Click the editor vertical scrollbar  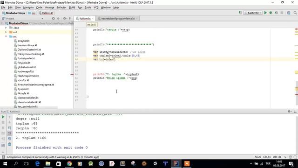pyautogui.click(x=297, y=93)
